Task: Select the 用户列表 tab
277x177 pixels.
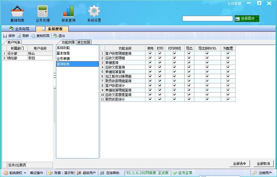Action: [x=14, y=42]
